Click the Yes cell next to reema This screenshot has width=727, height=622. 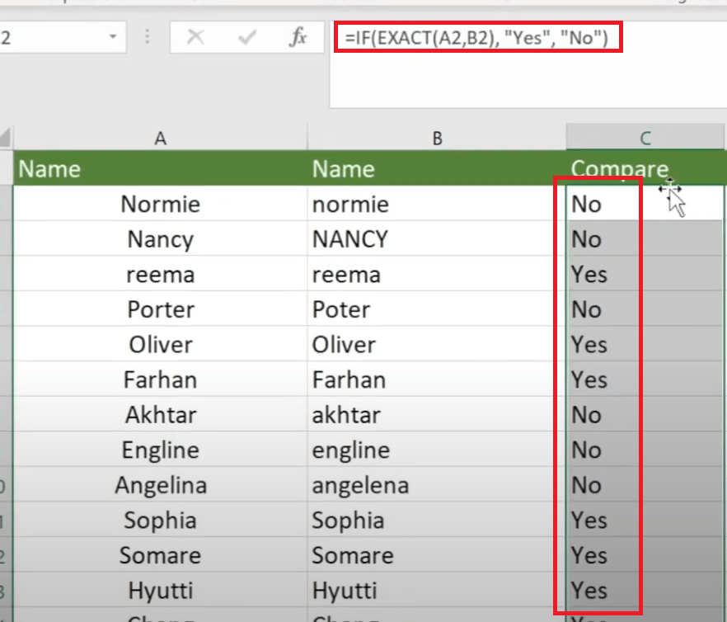pos(593,274)
